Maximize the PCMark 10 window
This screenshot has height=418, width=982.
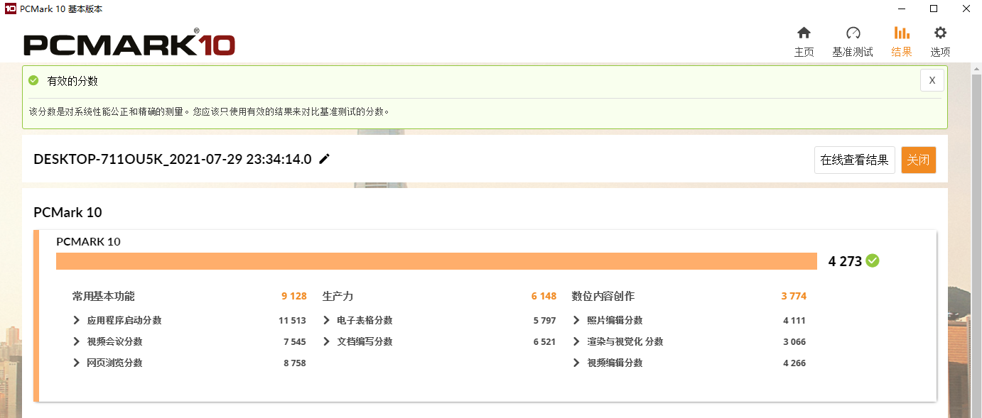(x=934, y=9)
